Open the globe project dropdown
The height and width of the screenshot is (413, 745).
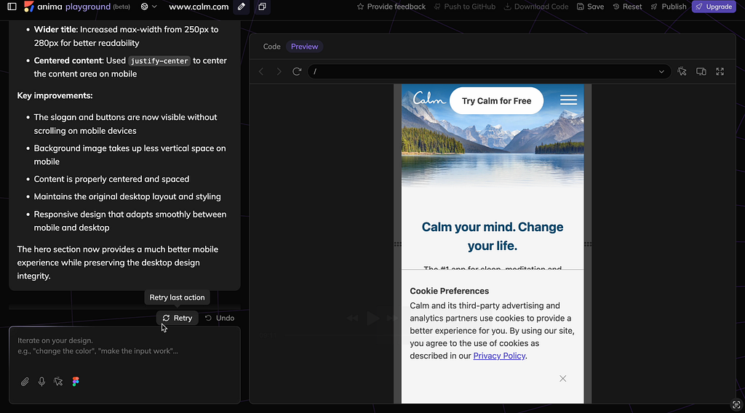[x=148, y=7]
